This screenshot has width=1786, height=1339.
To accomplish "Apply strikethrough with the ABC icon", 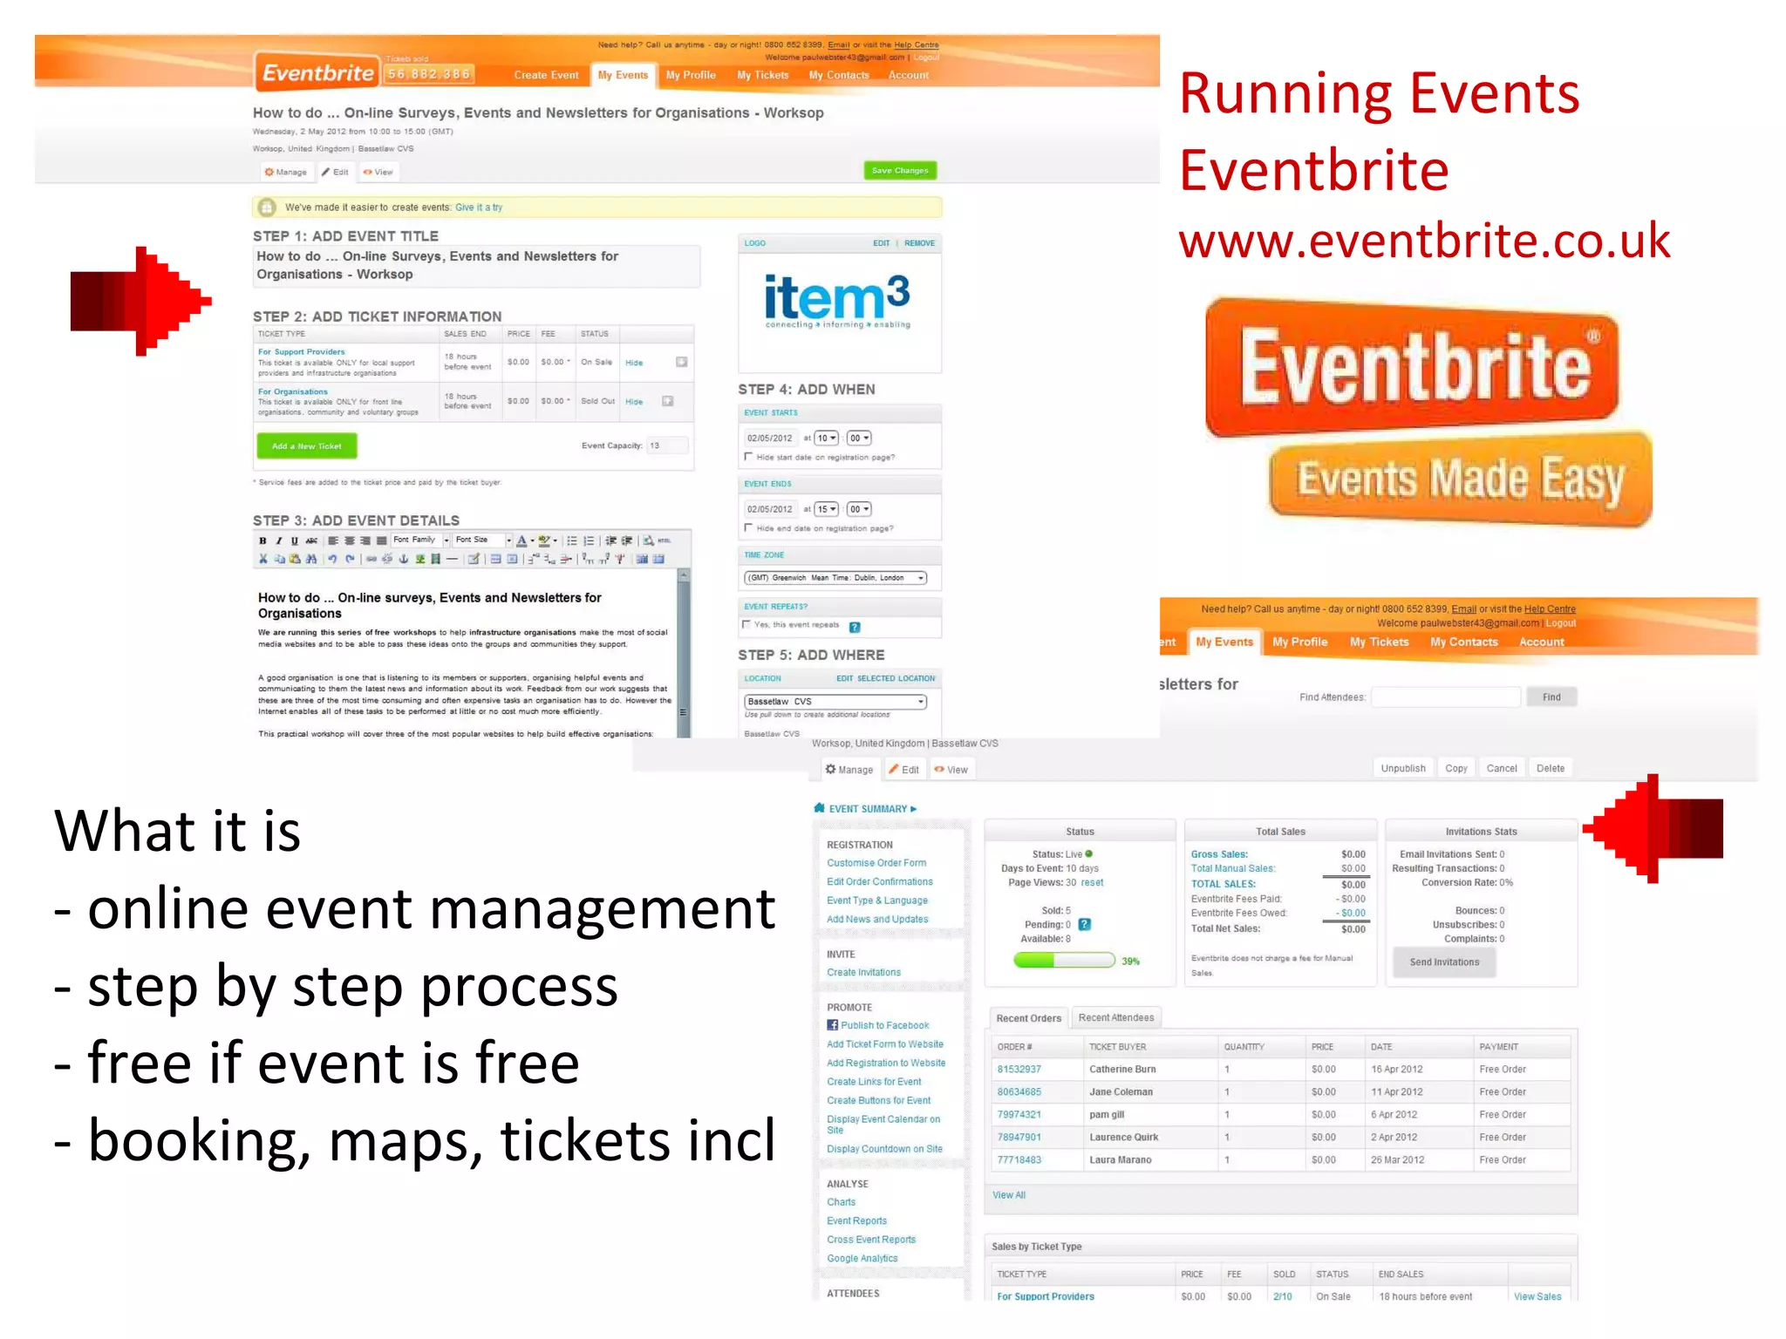I will [x=311, y=540].
